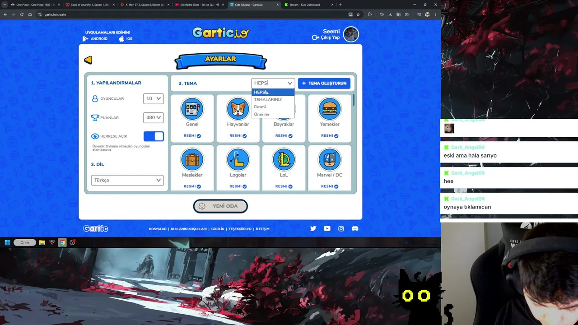Click the Bayraklar theme label
This screenshot has width=578, height=325.
284,124
